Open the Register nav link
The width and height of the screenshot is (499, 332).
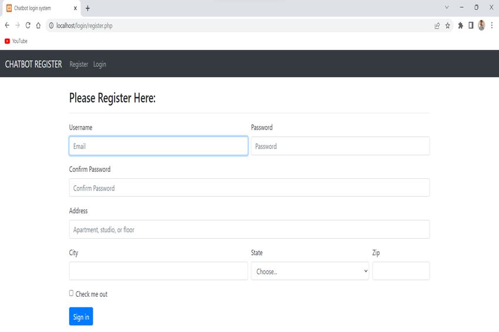click(79, 65)
